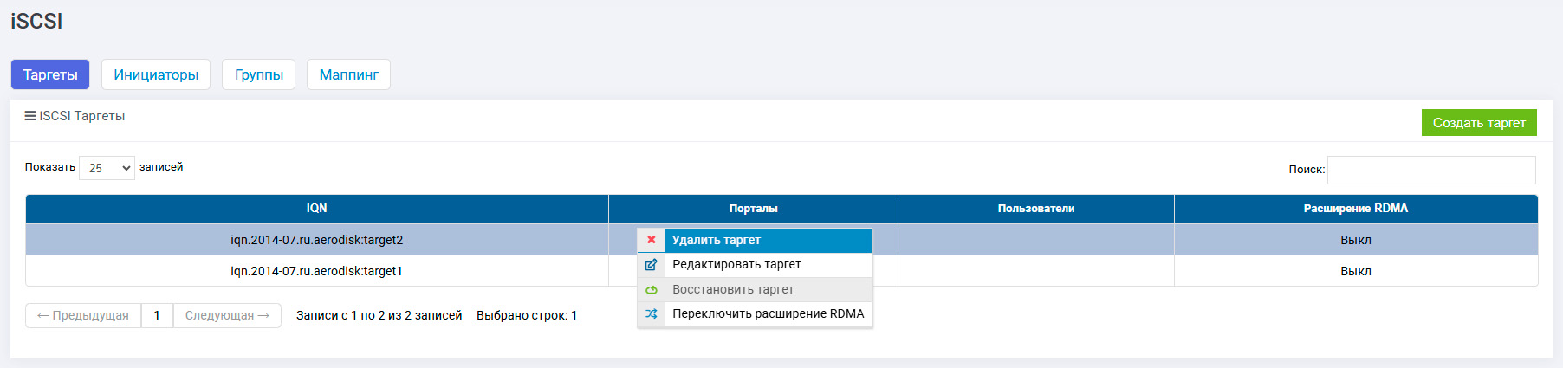
Task: Select Переключить расширение RDMA entry
Action: coord(755,313)
